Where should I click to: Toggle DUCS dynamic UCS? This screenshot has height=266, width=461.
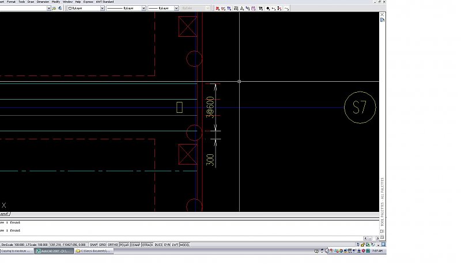click(158, 245)
